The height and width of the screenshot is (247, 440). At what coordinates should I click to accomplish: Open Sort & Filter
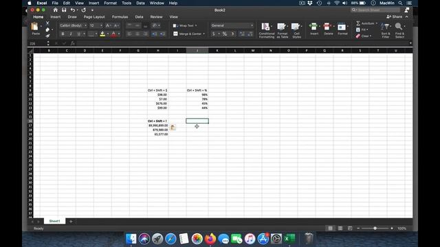[x=386, y=30]
